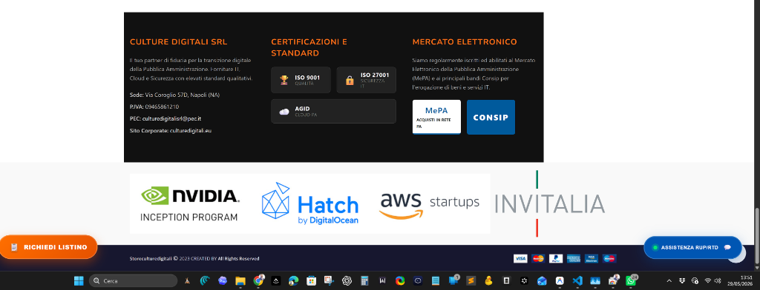
Task: Open the Calculator taskbar icon
Action: tap(364, 280)
